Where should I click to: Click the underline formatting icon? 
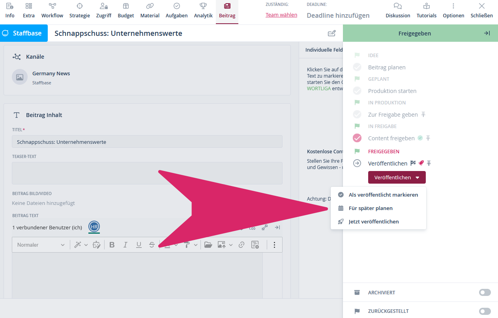click(x=139, y=245)
